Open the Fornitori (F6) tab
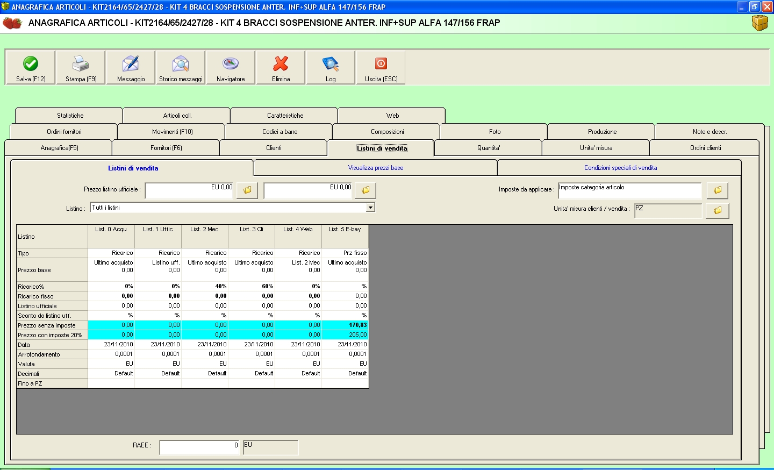Viewport: 774px width, 470px height. pyautogui.click(x=166, y=148)
